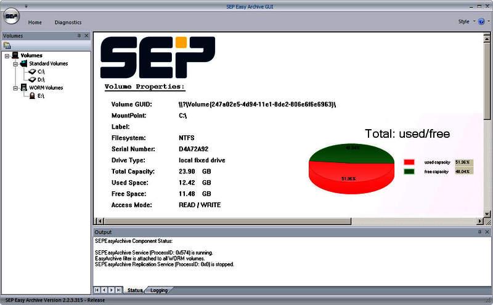This screenshot has width=493, height=305.
Task: Click the Total Capacity 23.90 GB value
Action: (195, 172)
